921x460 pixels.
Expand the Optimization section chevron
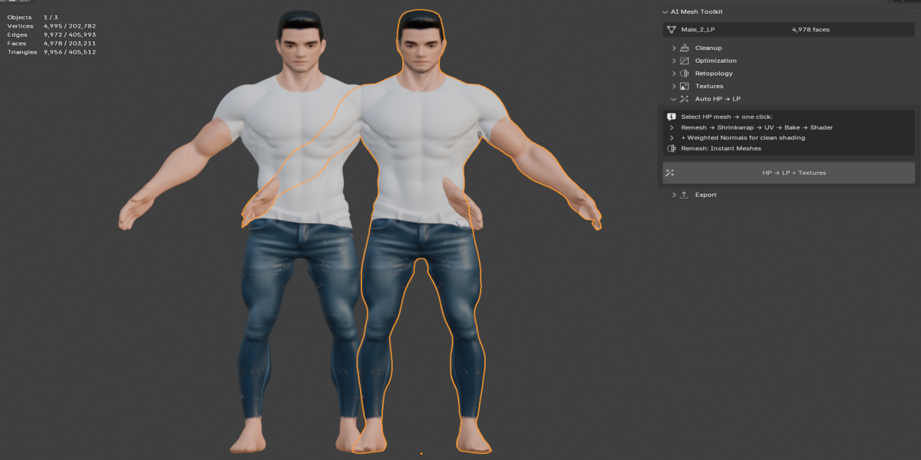point(674,61)
